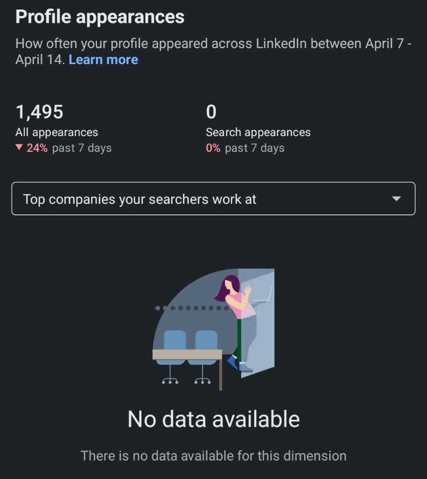
Task: Select the All appearances label
Action: (x=57, y=132)
